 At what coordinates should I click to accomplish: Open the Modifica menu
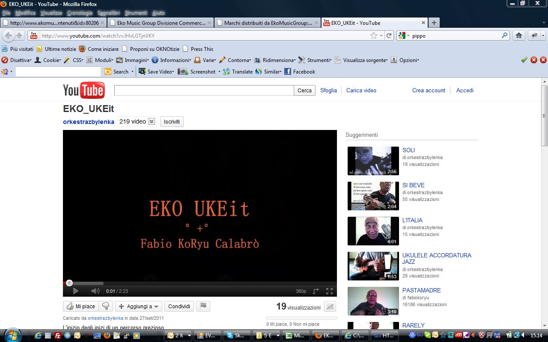25,13
